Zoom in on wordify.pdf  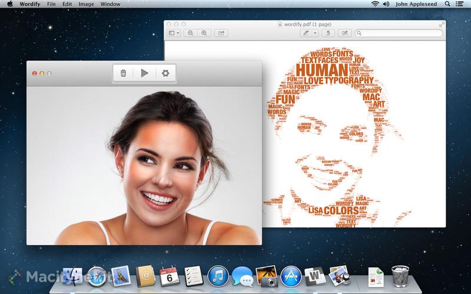click(204, 33)
